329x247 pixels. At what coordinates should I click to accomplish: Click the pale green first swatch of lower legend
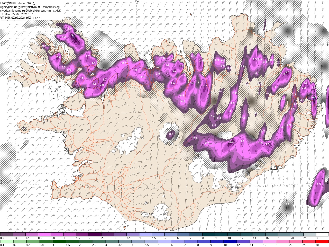coord(6,241)
